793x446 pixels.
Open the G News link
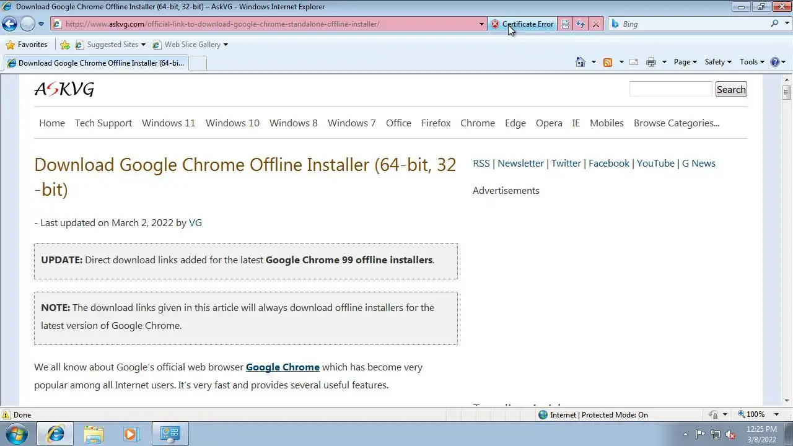pos(699,163)
